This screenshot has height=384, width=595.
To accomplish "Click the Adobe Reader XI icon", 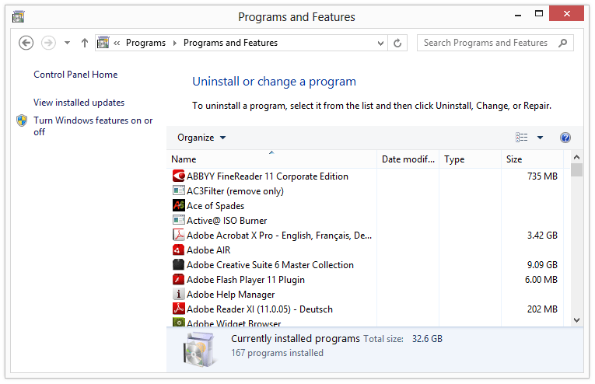I will click(x=178, y=309).
